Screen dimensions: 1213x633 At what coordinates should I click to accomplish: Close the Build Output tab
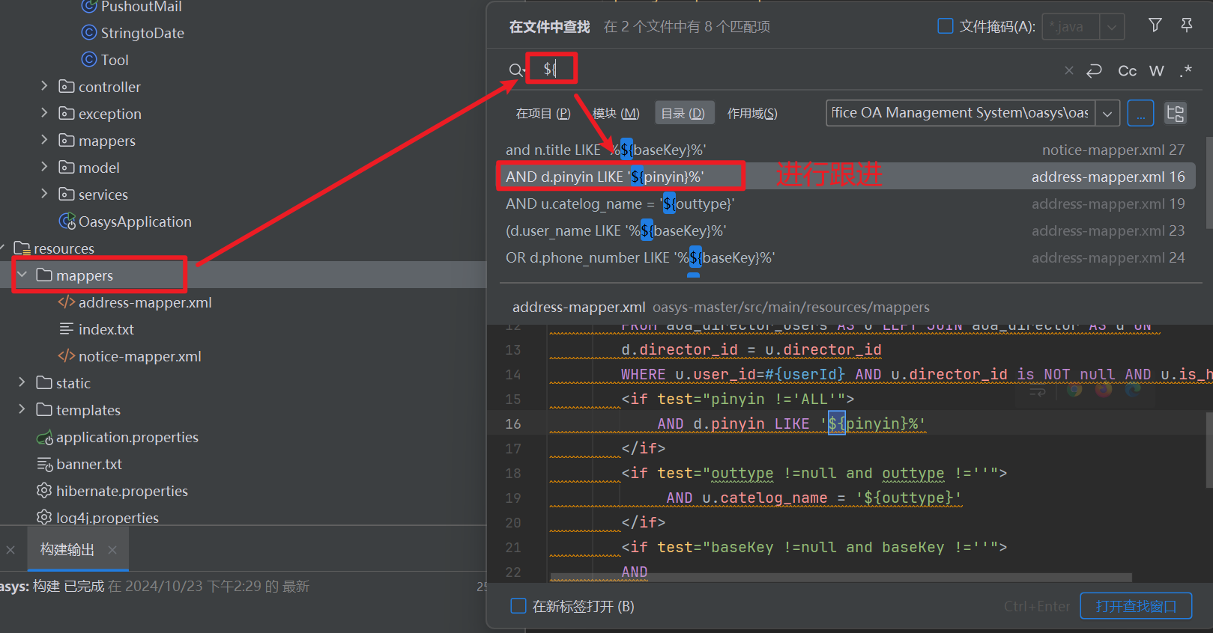112,550
